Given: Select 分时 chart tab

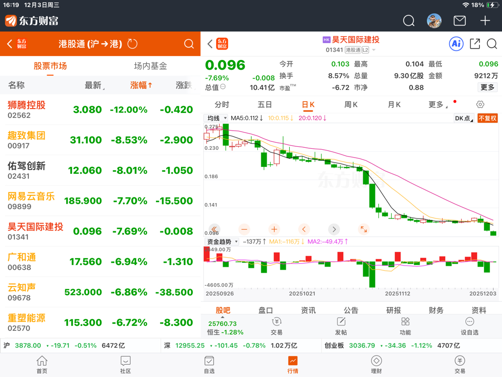Looking at the screenshot, I should pyautogui.click(x=222, y=105).
